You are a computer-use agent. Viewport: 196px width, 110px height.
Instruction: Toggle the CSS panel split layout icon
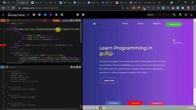click(74, 67)
